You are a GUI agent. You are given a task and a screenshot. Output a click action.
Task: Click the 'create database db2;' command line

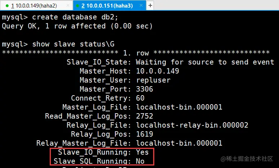[60, 17]
